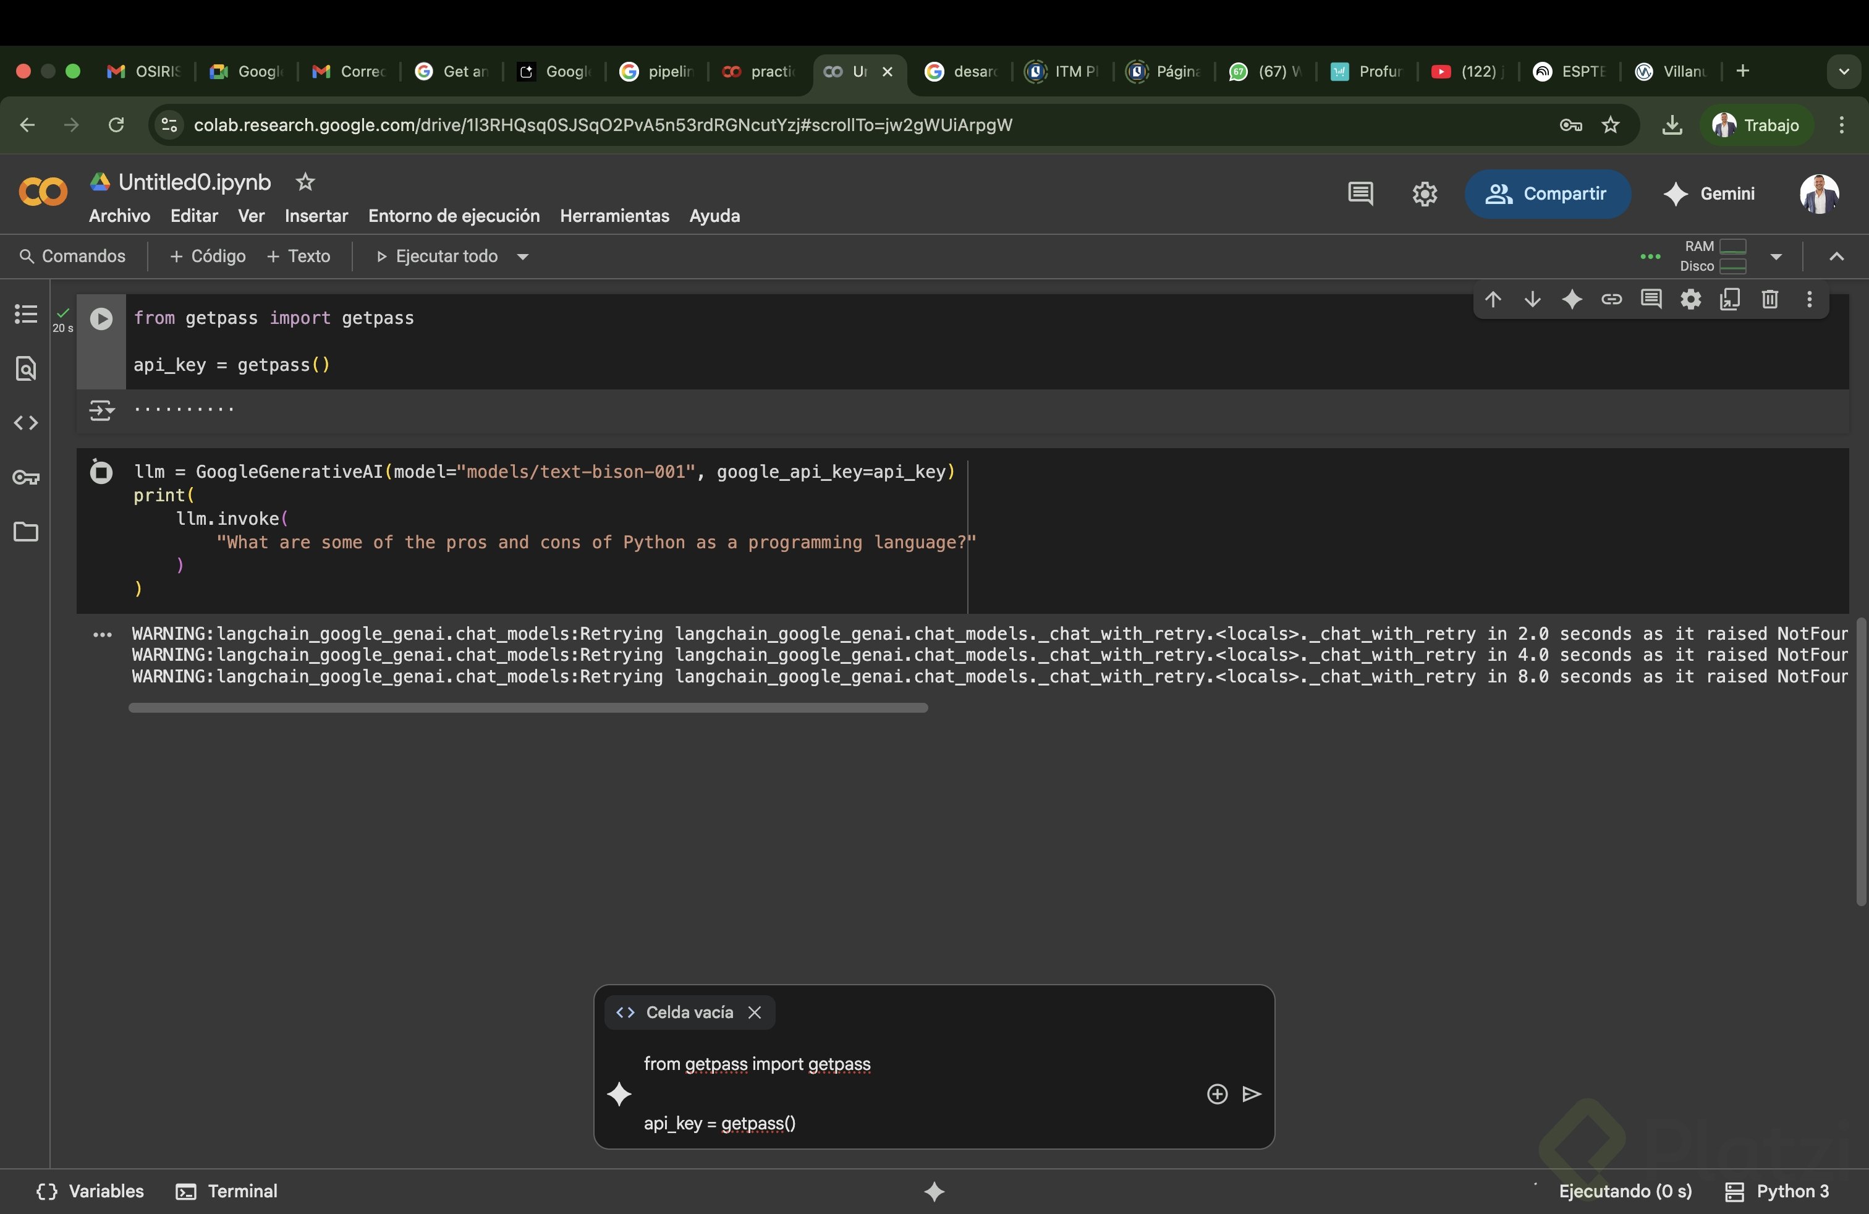Open the Files folder panel

tap(26, 532)
